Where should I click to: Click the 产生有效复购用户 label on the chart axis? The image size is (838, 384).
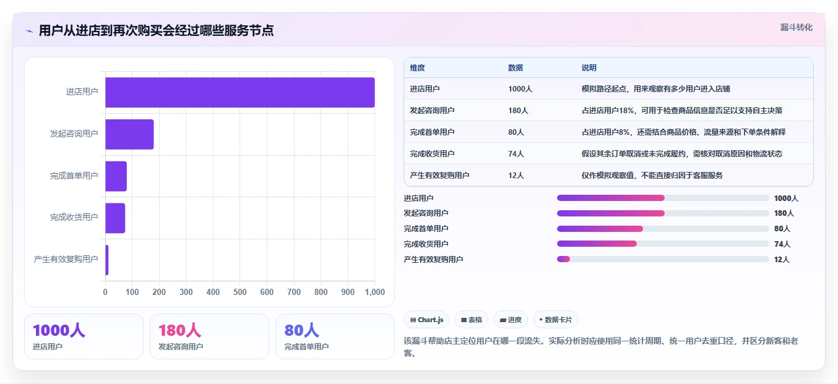[x=66, y=260]
